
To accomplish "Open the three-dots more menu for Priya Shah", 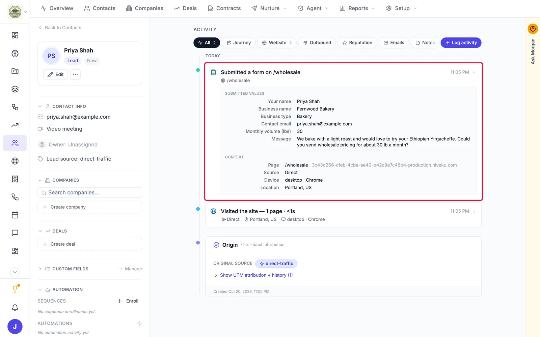I will coord(75,74).
